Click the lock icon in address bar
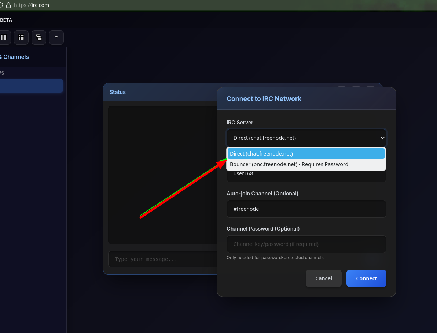This screenshot has width=437, height=333. [8, 5]
